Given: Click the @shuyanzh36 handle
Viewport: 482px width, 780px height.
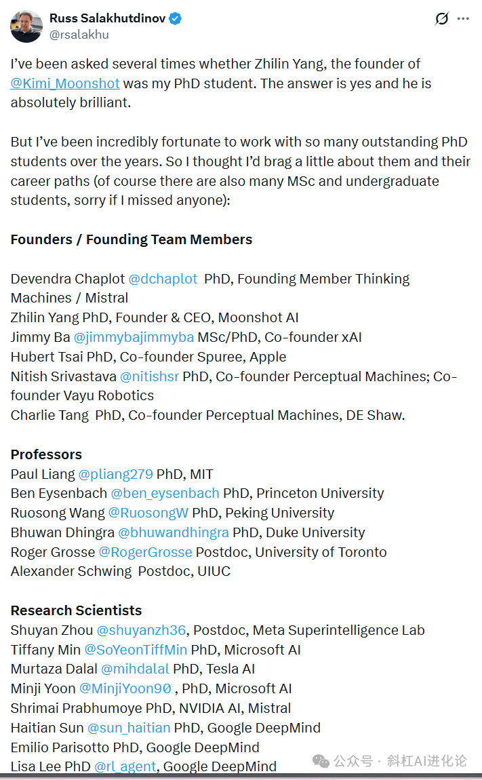Looking at the screenshot, I should (141, 630).
